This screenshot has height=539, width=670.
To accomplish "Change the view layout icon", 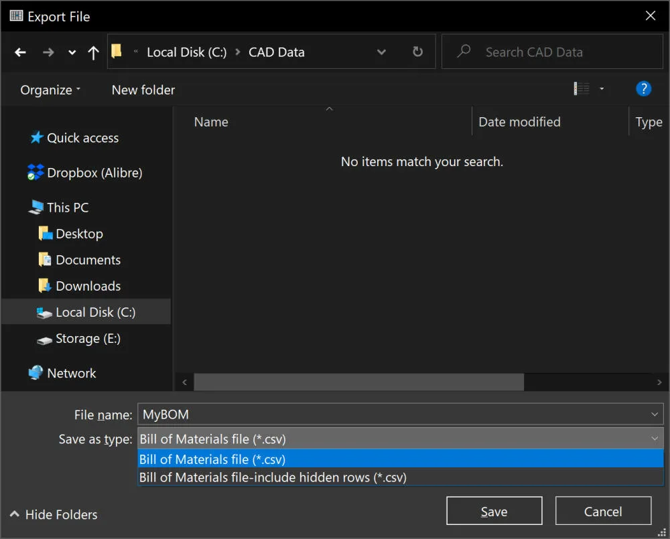I will point(581,89).
